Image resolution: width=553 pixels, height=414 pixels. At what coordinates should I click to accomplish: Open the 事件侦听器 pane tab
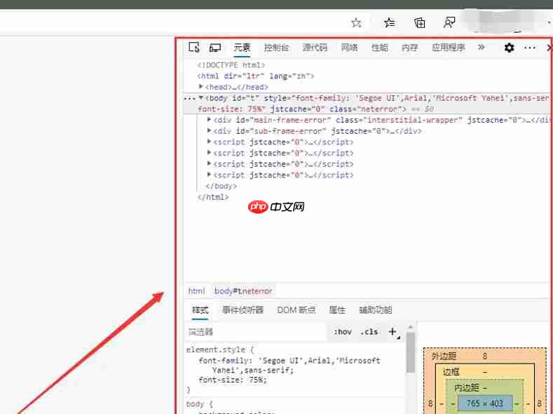tap(243, 310)
